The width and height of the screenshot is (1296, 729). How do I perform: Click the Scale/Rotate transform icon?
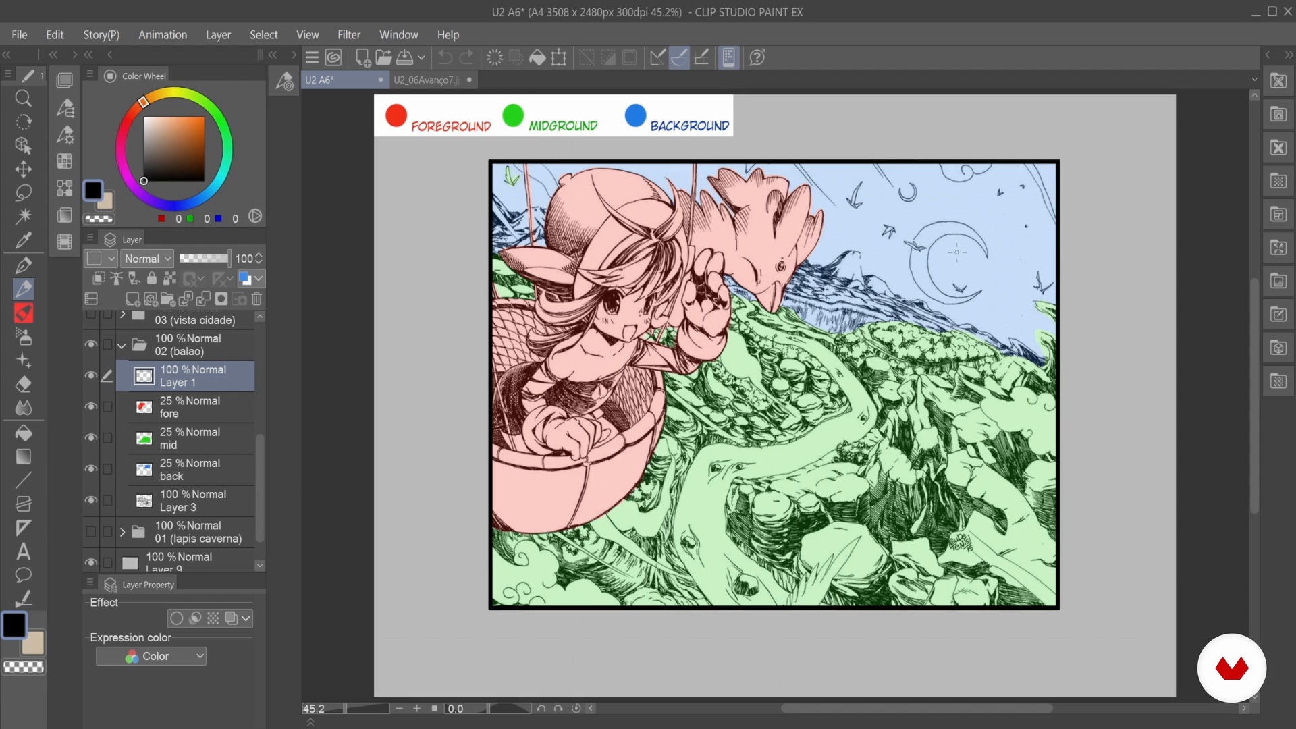click(559, 57)
